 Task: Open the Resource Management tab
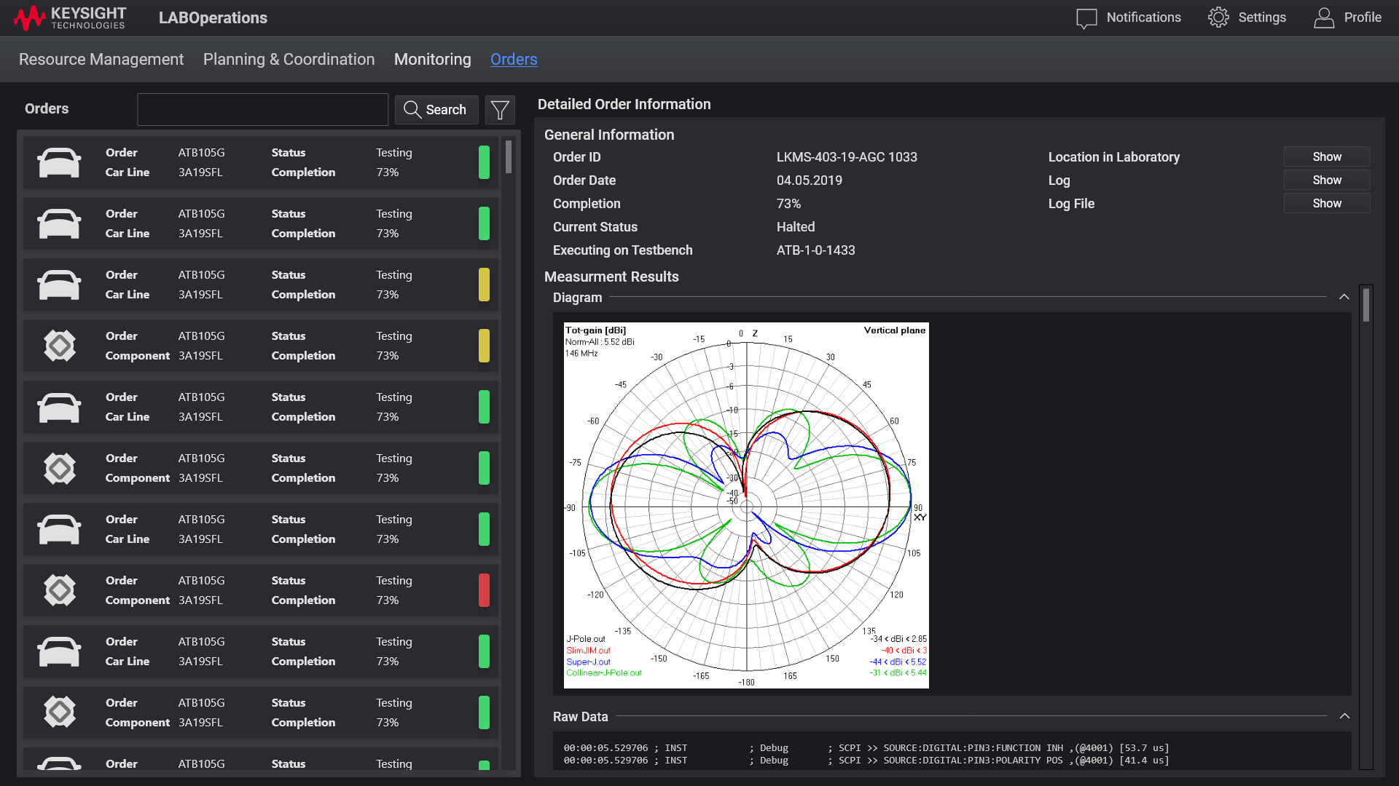[x=101, y=59]
